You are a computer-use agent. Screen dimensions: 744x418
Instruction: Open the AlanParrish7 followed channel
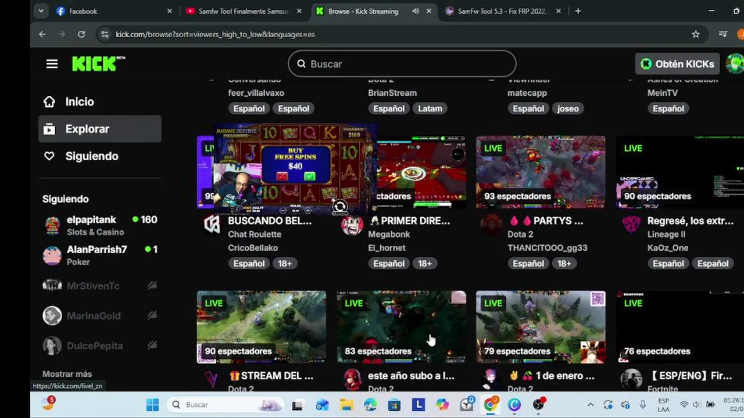pos(100,255)
